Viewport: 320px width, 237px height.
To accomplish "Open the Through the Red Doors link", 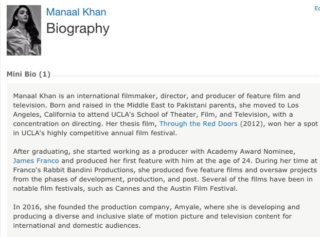I will [199, 123].
